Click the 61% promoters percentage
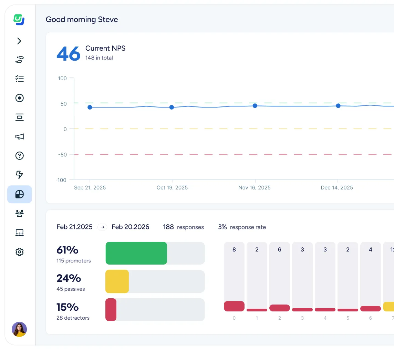Image resolution: width=394 pixels, height=350 pixels. (68, 250)
